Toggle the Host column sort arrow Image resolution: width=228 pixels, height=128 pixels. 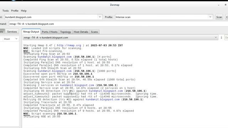click(16, 39)
